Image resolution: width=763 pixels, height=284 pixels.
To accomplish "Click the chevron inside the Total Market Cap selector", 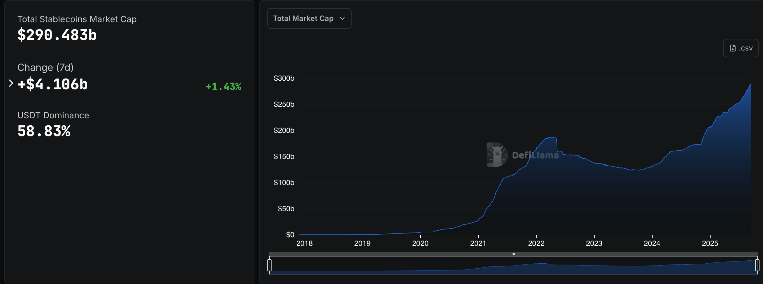I will coord(343,18).
